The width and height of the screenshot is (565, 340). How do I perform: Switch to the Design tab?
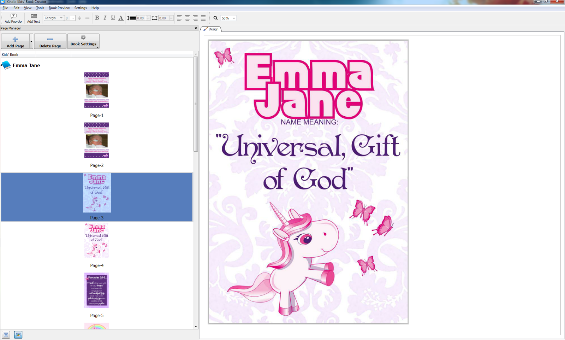pyautogui.click(x=212, y=29)
